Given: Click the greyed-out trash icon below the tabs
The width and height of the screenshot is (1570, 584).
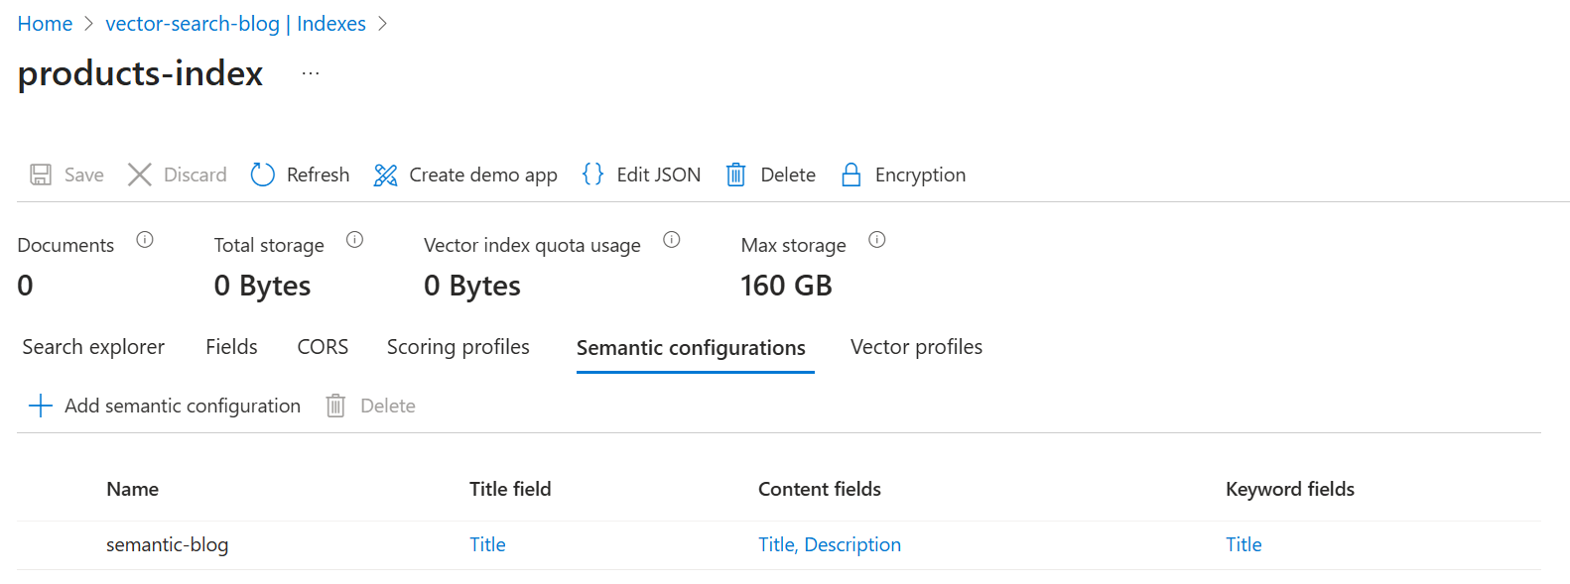Looking at the screenshot, I should click(335, 406).
